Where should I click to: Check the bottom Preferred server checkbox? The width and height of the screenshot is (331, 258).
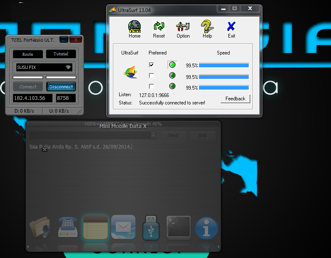151,86
